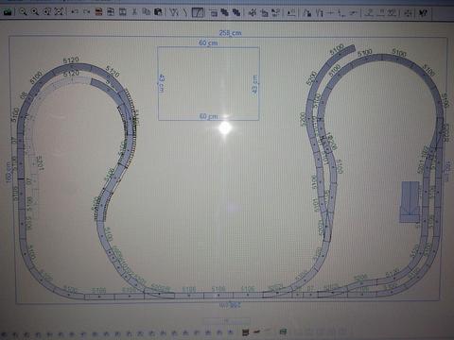Click the red save disk icon
Screen dimensions: 454x340
tap(98, 12)
